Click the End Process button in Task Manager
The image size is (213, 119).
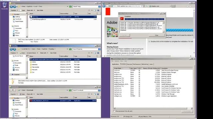coord(187,111)
